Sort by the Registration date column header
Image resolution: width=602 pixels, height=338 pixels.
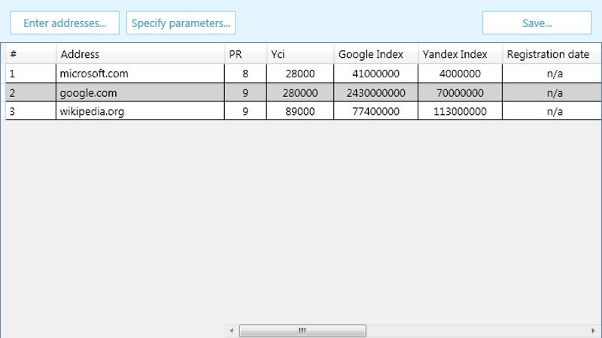coord(552,54)
